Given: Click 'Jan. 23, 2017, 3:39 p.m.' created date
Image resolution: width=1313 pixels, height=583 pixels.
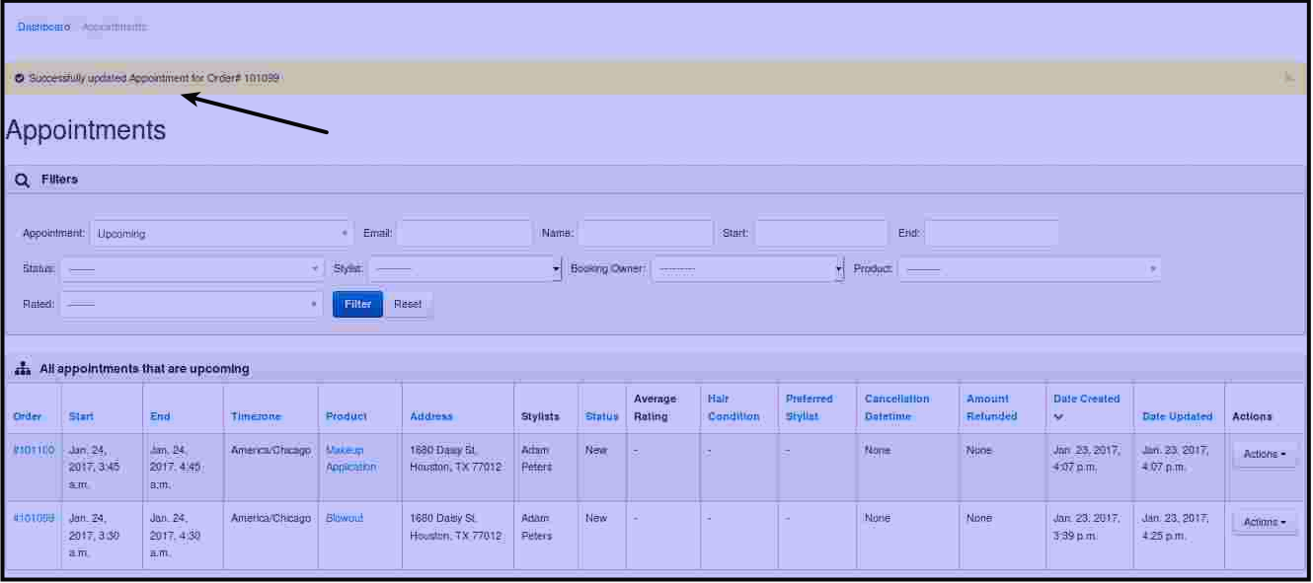Looking at the screenshot, I should 1087,527.
